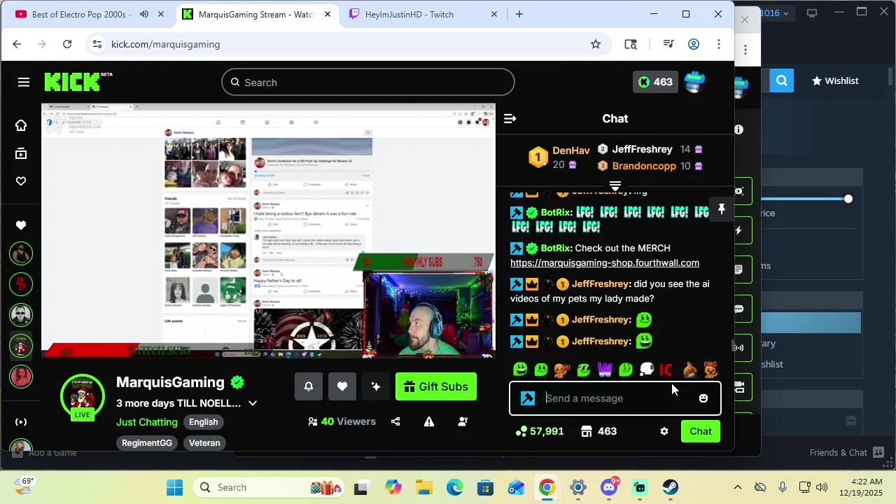
Task: Click the 463 KICKs balance button
Action: point(656,82)
